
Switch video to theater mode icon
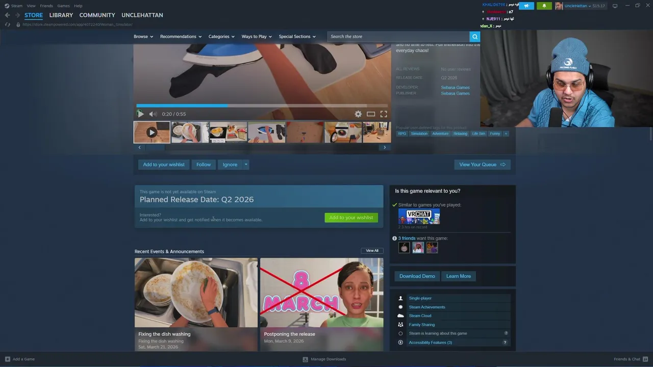pyautogui.click(x=371, y=114)
